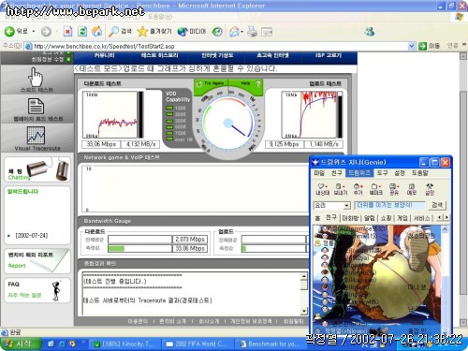Click the Print icon in the IE toolbar

252,31
